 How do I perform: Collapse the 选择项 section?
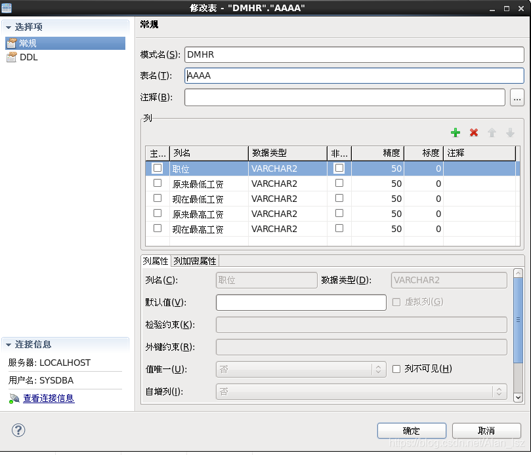click(9, 27)
